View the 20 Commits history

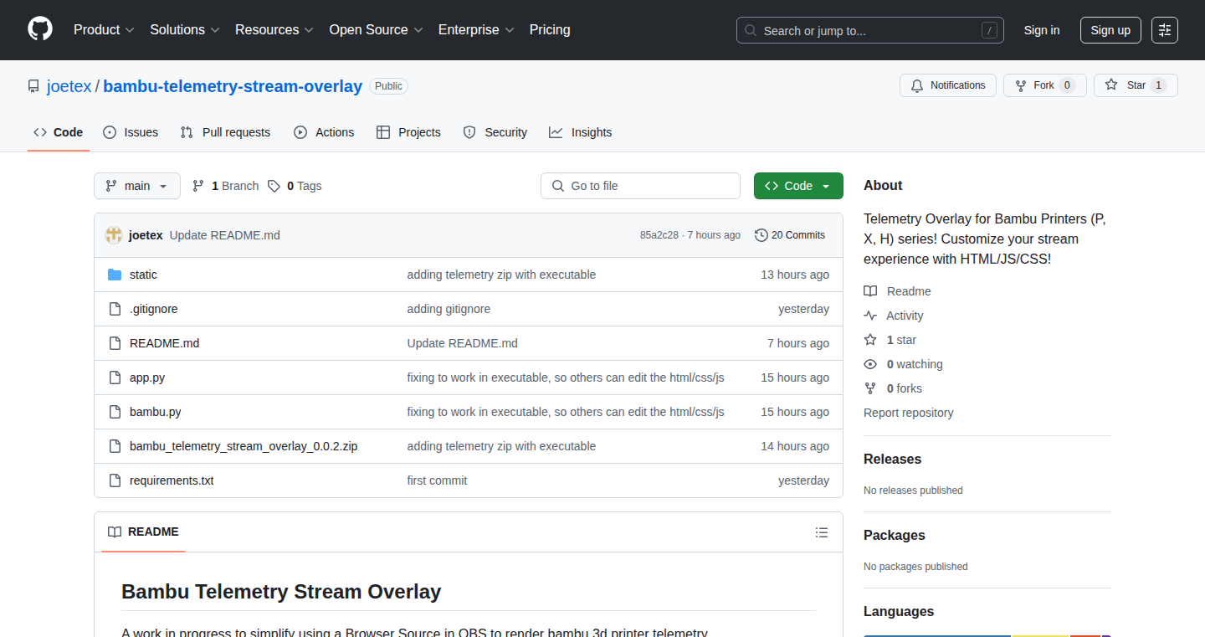tap(790, 235)
